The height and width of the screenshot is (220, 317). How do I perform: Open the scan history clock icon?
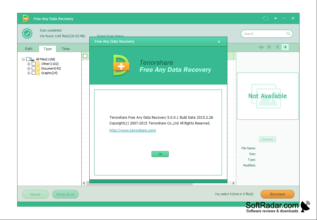click(266, 19)
